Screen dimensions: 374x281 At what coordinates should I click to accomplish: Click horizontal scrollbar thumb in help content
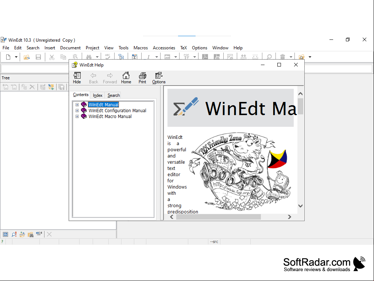pos(218,217)
